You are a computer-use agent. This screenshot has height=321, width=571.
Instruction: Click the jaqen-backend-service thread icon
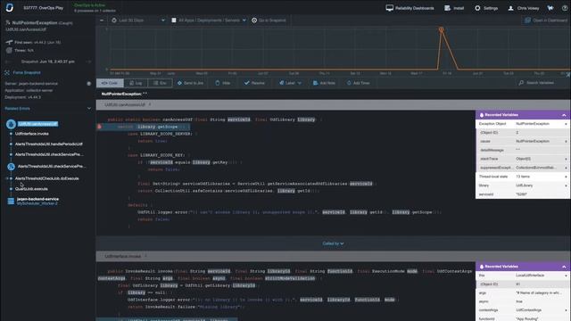coord(11,201)
